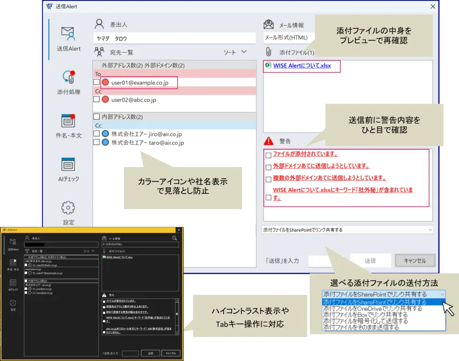Check the キーワード「社外秘」 warning box

[x=269, y=197]
